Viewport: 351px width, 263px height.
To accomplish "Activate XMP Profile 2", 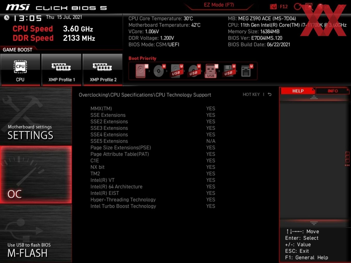I will click(103, 70).
